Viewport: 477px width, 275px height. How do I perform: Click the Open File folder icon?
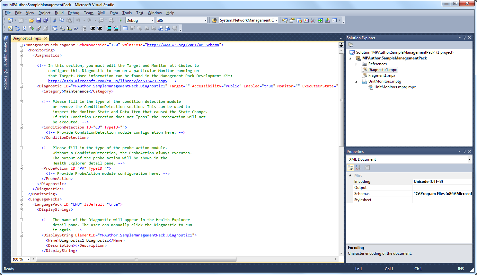coord(31,20)
